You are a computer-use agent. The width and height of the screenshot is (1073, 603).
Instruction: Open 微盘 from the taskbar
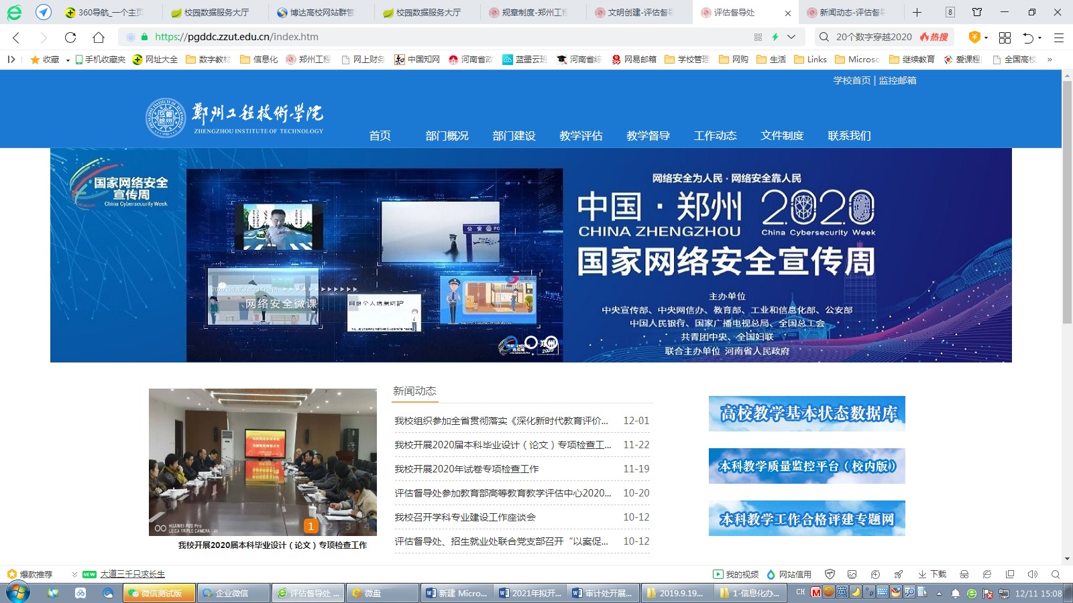382,593
